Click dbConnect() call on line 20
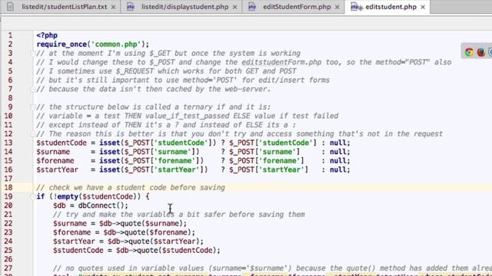 [101, 205]
